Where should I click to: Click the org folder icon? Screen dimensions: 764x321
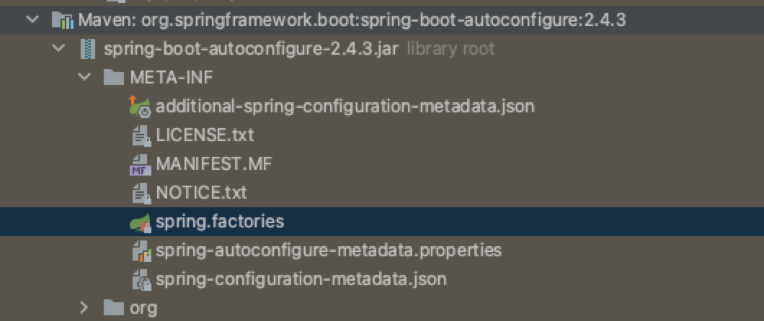coord(114,308)
